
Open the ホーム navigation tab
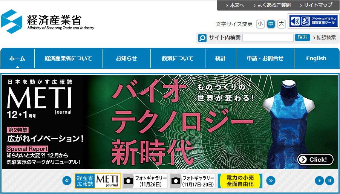coord(17,58)
